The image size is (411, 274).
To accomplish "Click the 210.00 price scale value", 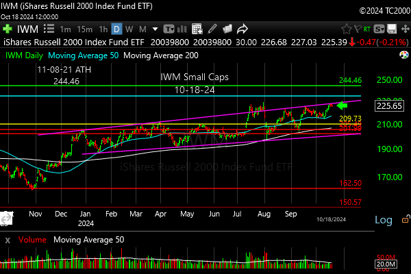I will 390,124.
